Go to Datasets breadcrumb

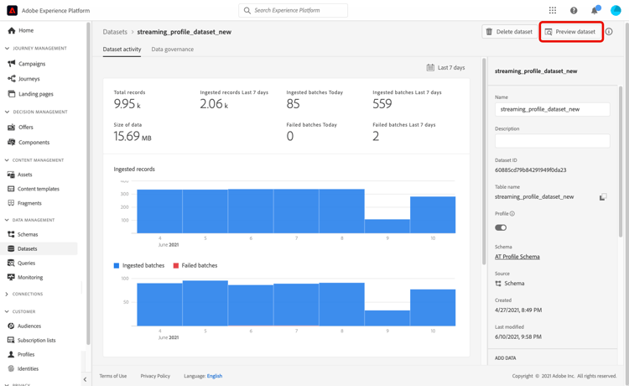[115, 32]
